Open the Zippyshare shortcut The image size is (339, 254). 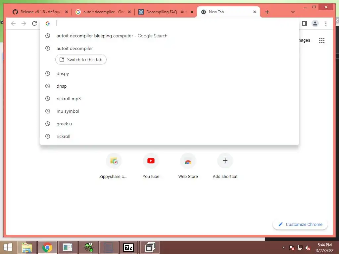[114, 166]
